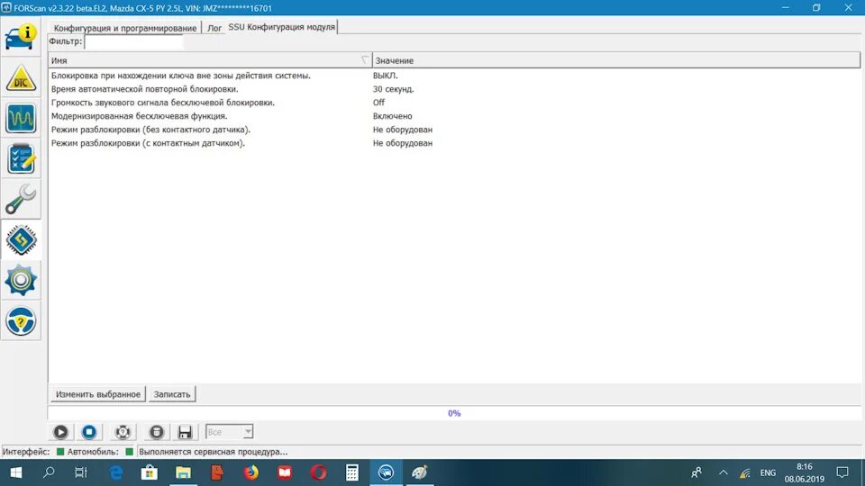
Task: Click the value '30 секунд.'
Action: click(x=394, y=89)
